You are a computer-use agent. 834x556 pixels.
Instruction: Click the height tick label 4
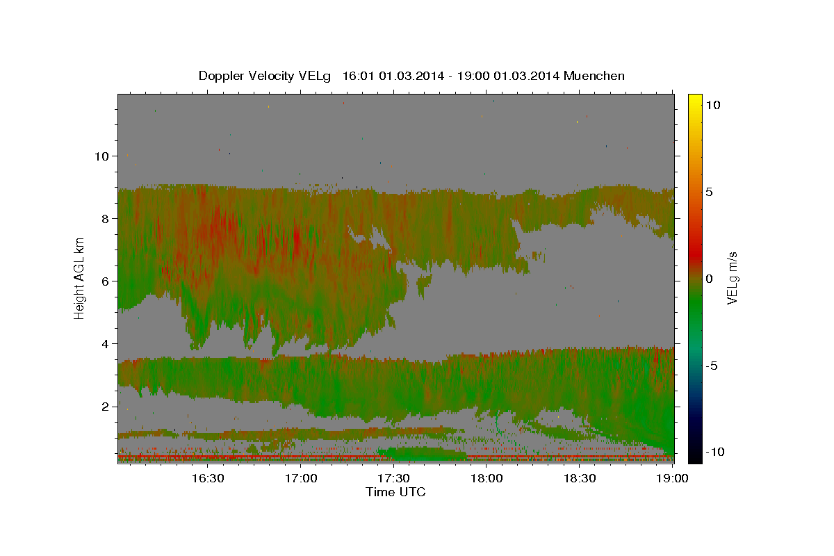tap(106, 343)
